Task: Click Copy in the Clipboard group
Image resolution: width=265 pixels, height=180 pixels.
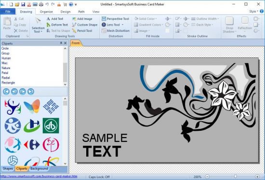Action: point(20,25)
